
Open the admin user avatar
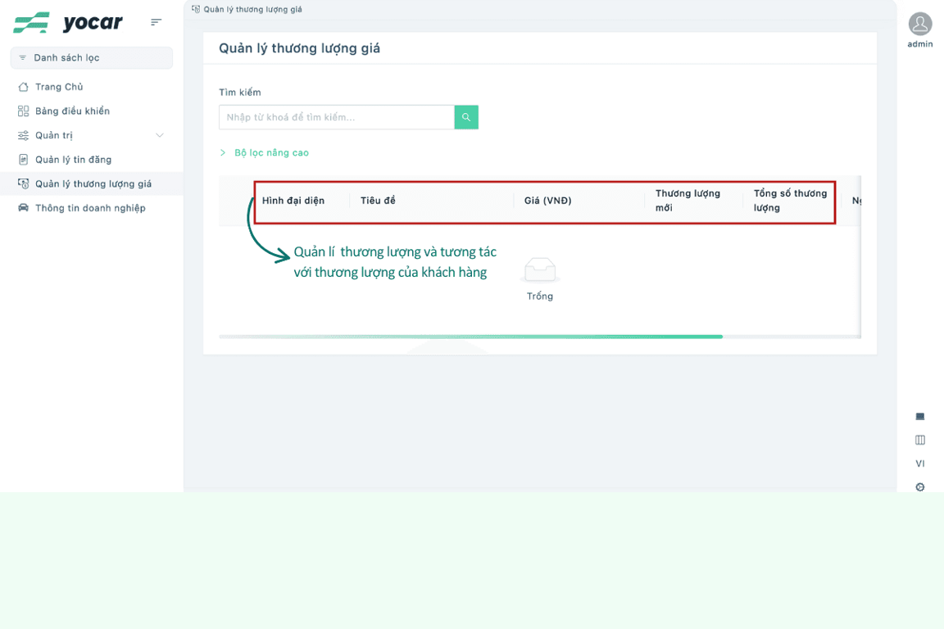point(920,24)
